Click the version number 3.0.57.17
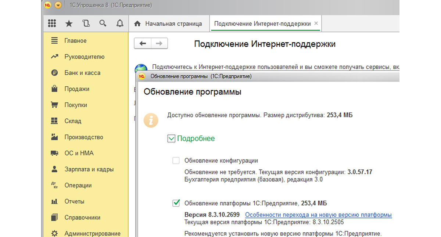The height and width of the screenshot is (237, 441). (360, 172)
